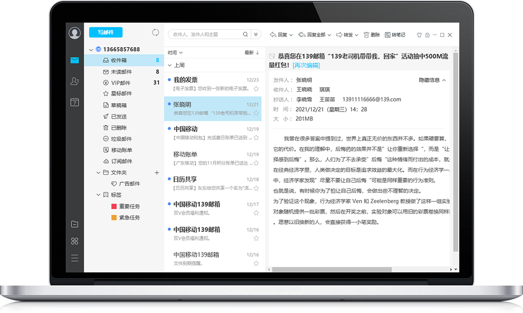Image resolution: width=523 pixels, height=313 pixels.
Task: Open the apps grid icon in left rail
Action: [x=74, y=240]
